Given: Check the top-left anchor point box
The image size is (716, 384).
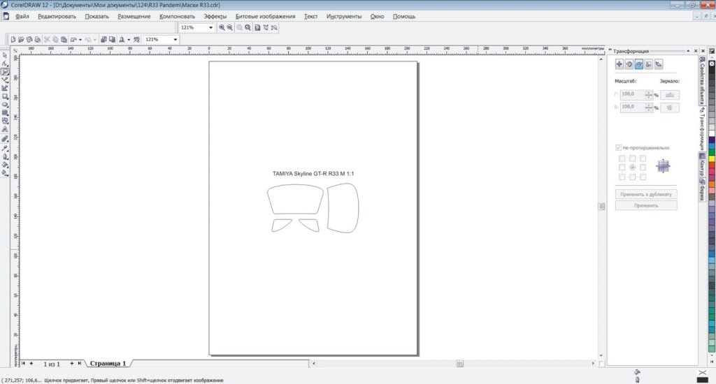Looking at the screenshot, I should coord(622,158).
